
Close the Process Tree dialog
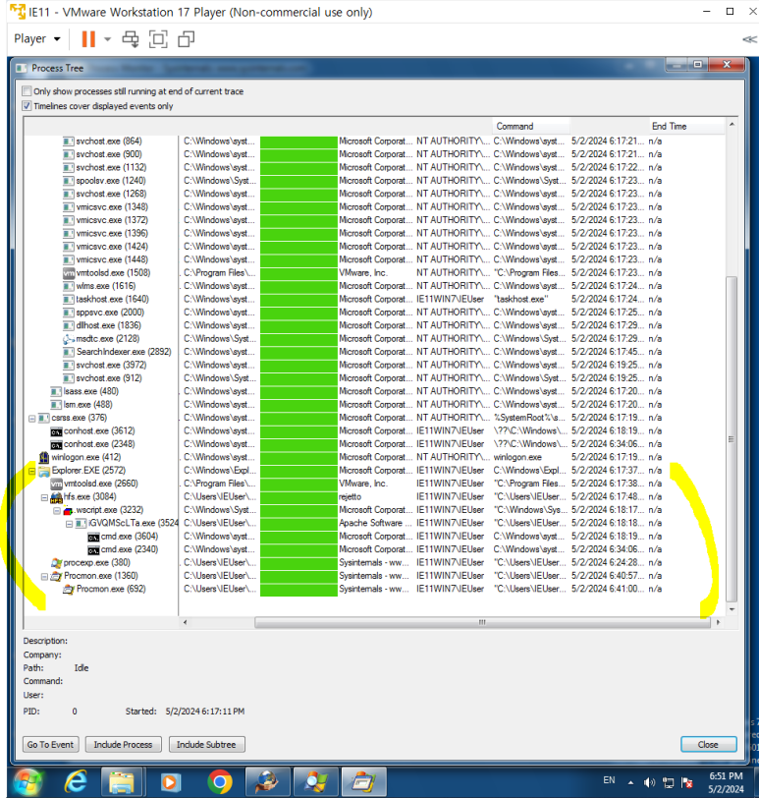point(708,744)
